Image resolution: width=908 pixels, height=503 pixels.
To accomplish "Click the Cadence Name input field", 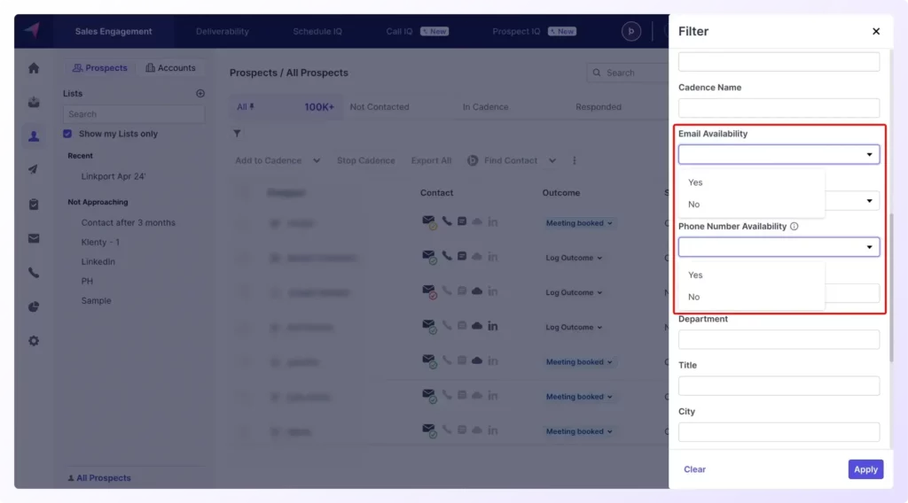I will [x=779, y=108].
